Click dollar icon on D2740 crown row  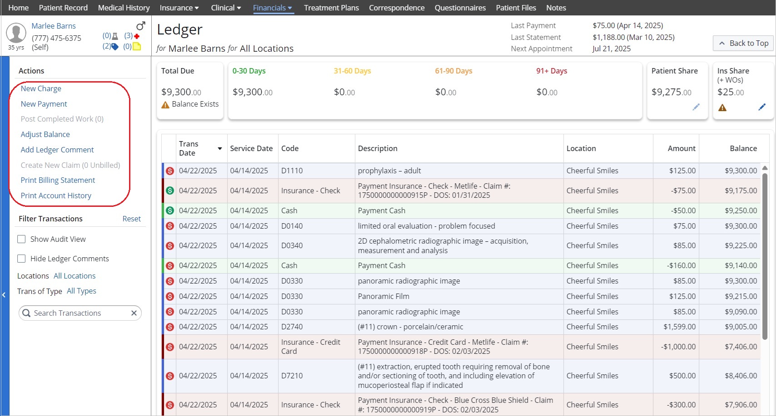click(x=170, y=327)
